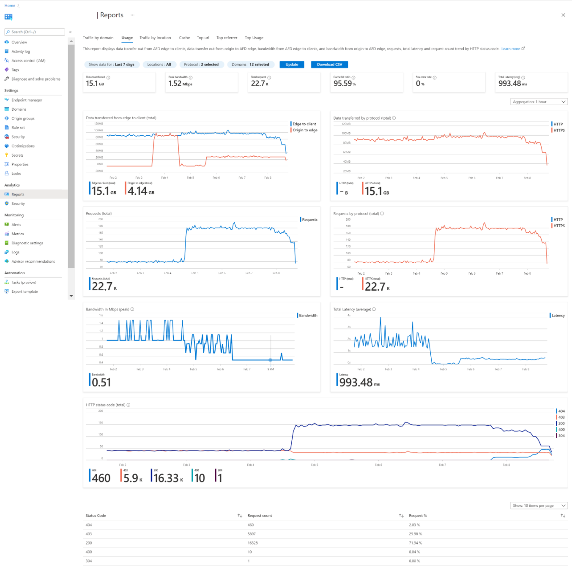
Task: Switch to the Traffic by domain tab
Action: [x=98, y=38]
